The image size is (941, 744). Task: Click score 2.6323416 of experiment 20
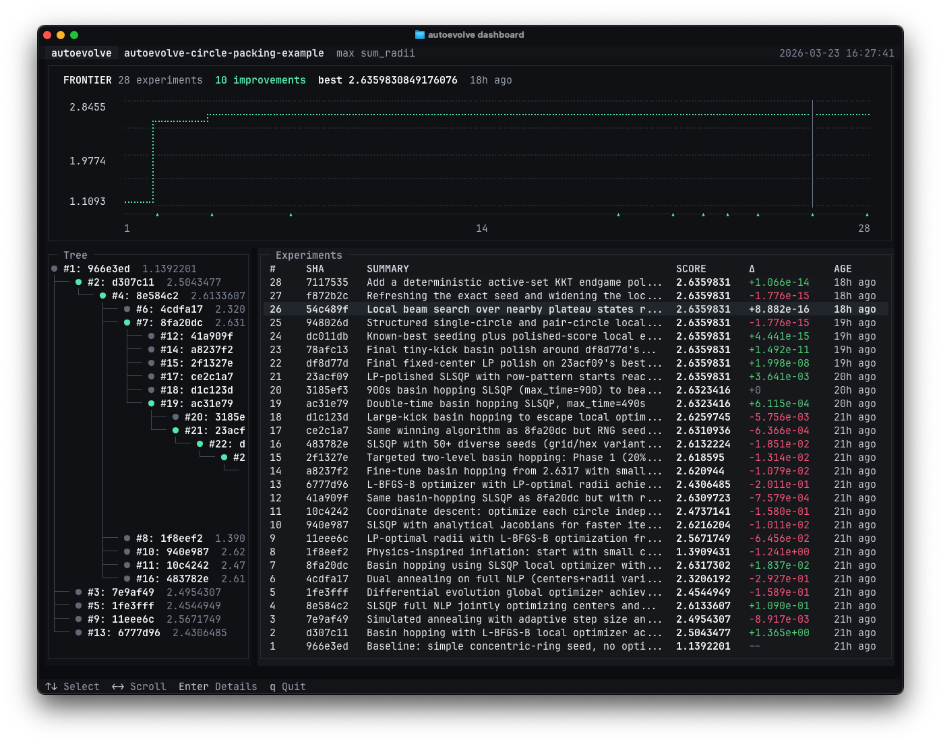coord(703,390)
